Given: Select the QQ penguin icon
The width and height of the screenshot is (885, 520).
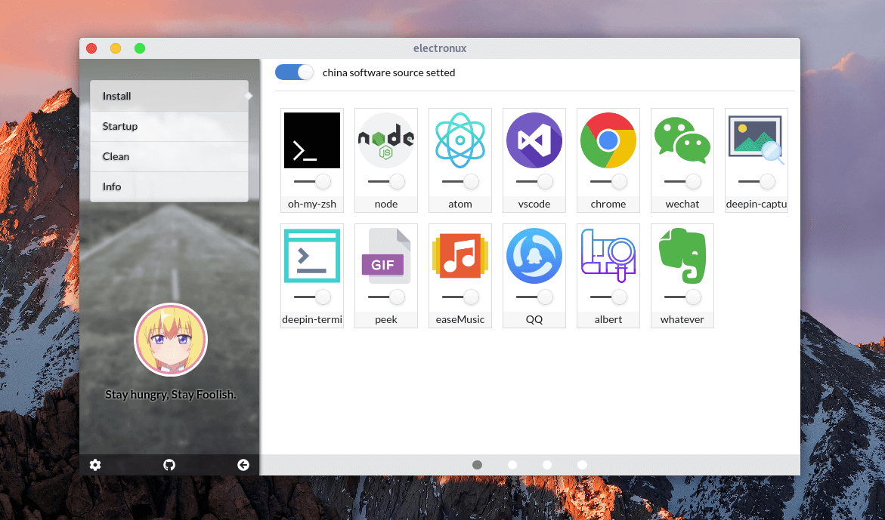Looking at the screenshot, I should coord(534,256).
